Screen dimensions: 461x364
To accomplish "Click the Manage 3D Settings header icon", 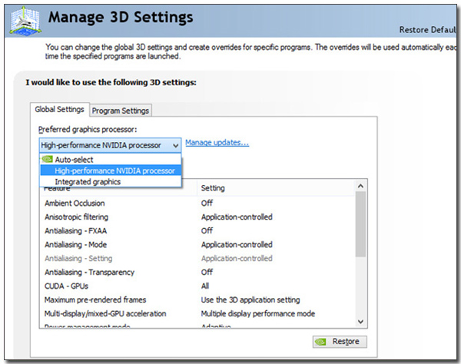I will coord(25,21).
